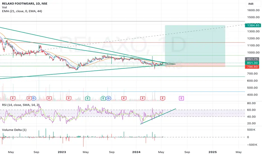Open the blue dividend D marker before Sep 2022
Image resolution: width=262 pixels, height=155 pixels.
click(33, 98)
